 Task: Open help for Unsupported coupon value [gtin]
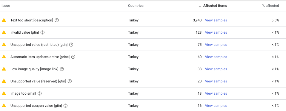pyautogui.click(x=65, y=106)
